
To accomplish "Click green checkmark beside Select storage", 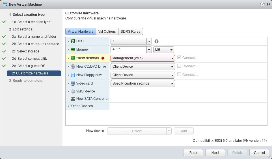I will click(x=4, y=51).
